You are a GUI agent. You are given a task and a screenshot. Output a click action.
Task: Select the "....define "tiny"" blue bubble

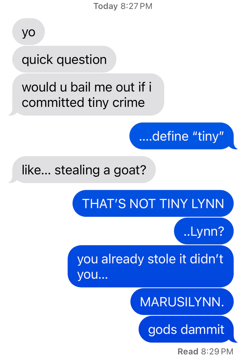183,136
